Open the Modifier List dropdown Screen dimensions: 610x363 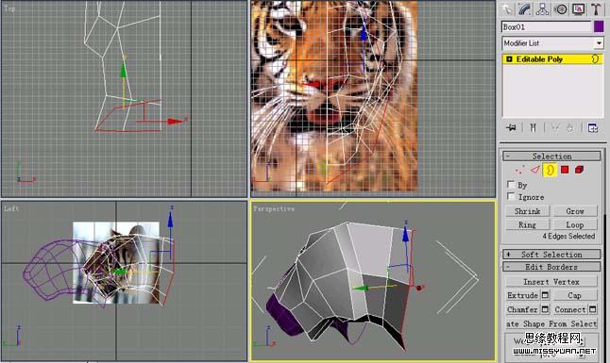tap(552, 43)
